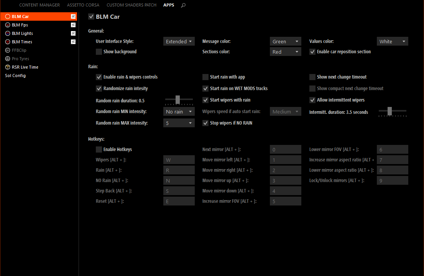
Task: Disable Enable rain & wipers controls
Action: (99, 77)
